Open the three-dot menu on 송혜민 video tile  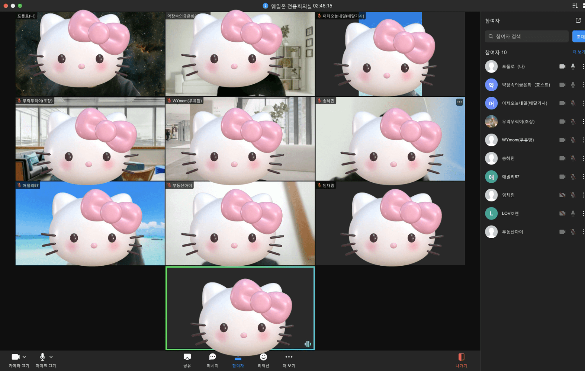point(460,102)
